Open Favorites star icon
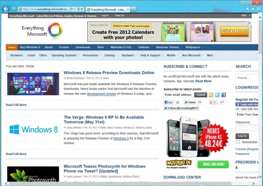This screenshot has height=186, width=263. (x=253, y=9)
